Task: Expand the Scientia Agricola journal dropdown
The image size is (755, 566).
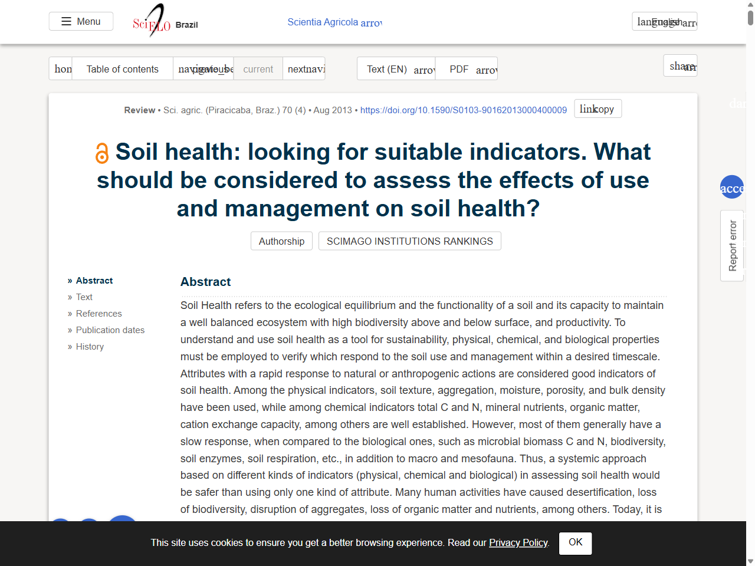Action: (334, 22)
